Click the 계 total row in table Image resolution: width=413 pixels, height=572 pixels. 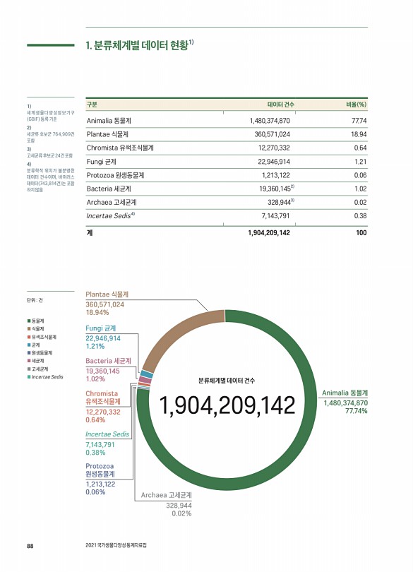tap(227, 233)
